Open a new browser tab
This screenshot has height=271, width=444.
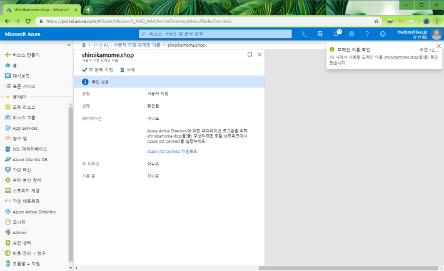88,9
